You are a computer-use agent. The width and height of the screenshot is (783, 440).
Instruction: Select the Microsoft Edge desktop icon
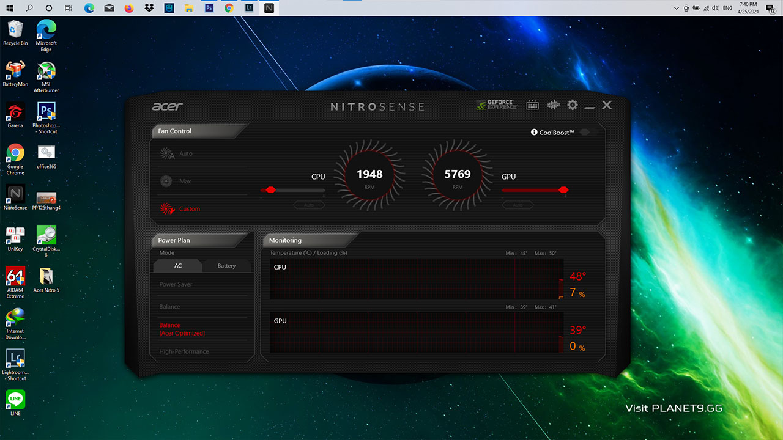46,35
